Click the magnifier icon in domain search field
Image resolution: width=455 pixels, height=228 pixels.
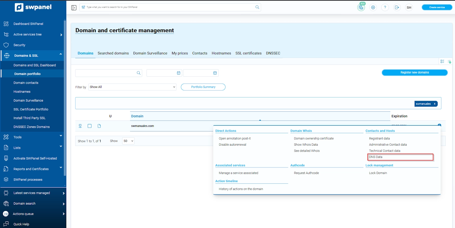coord(138,73)
